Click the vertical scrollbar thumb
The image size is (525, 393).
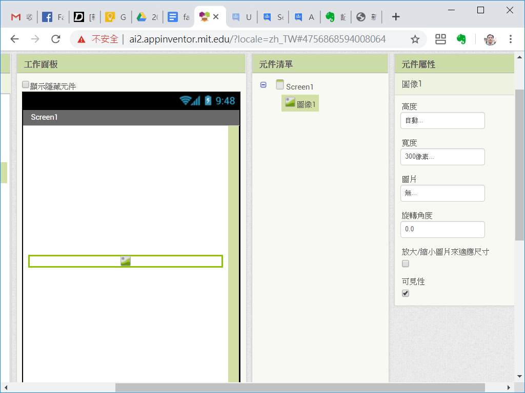click(x=519, y=165)
